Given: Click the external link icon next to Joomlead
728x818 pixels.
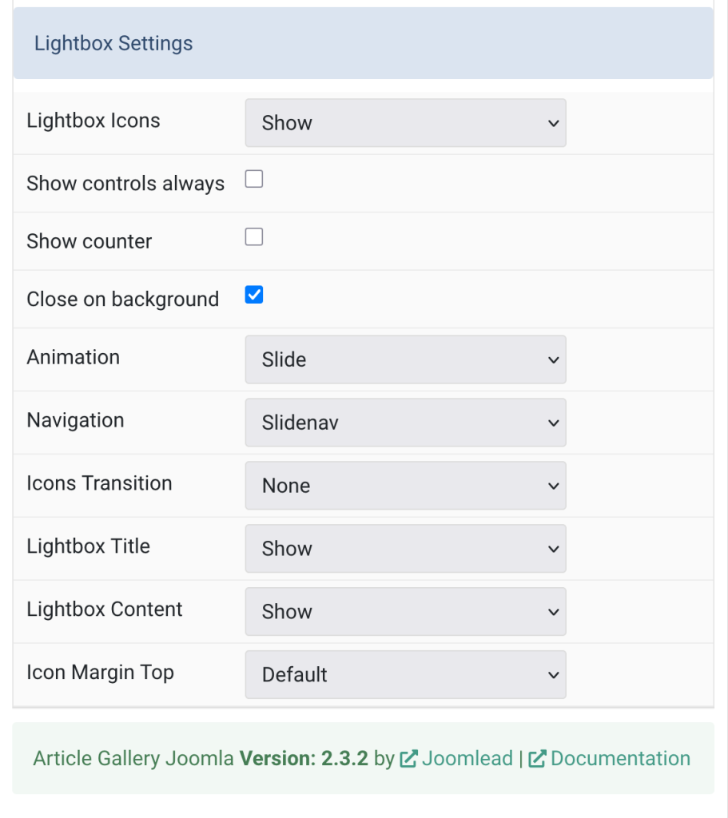Looking at the screenshot, I should pyautogui.click(x=410, y=758).
